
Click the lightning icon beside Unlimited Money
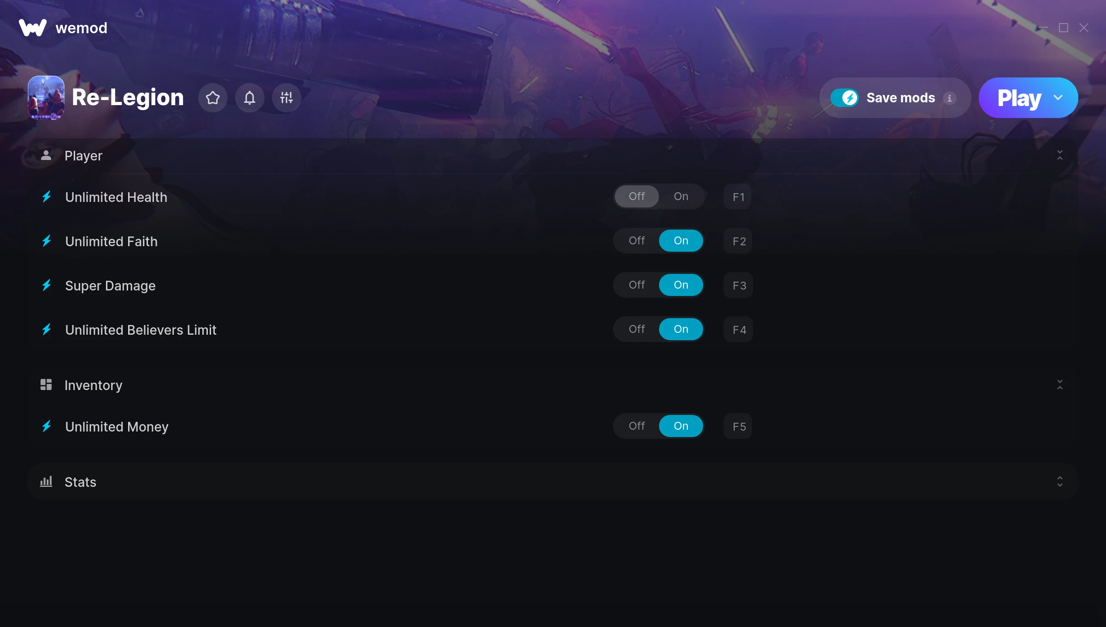point(47,426)
